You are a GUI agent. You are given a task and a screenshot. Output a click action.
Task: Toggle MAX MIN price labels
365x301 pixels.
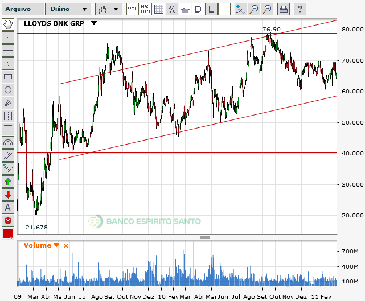pos(146,9)
